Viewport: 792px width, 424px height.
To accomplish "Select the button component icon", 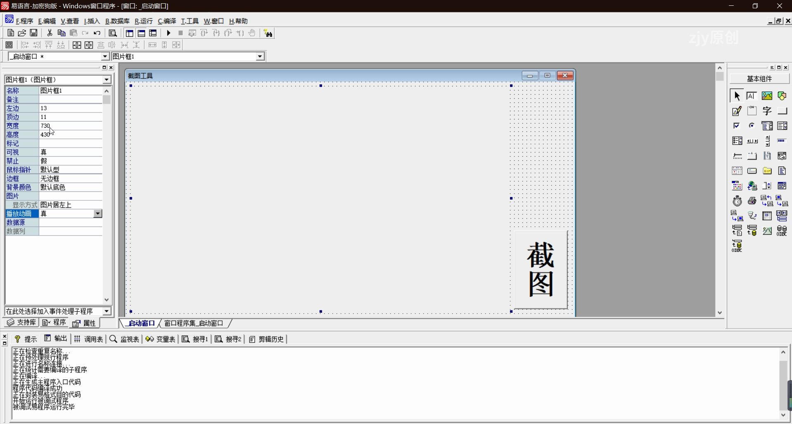I will tap(782, 111).
